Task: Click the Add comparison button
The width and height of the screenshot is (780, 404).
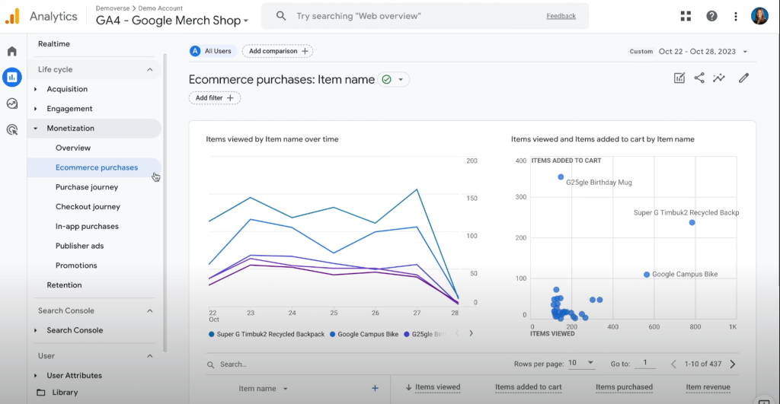Action: (x=277, y=51)
